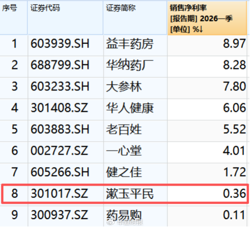Screen dimensions: 251x228
Task: Select name cell 益丰药房
Action: (135, 46)
